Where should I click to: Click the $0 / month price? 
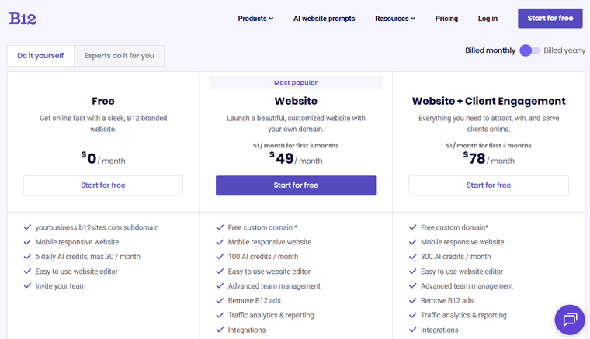[103, 158]
